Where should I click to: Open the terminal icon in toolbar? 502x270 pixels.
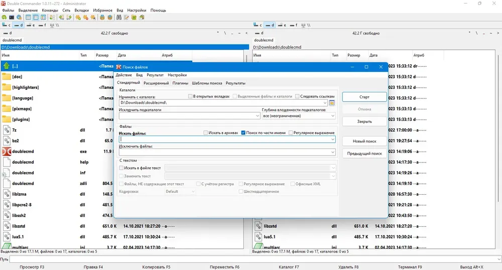[12, 17]
